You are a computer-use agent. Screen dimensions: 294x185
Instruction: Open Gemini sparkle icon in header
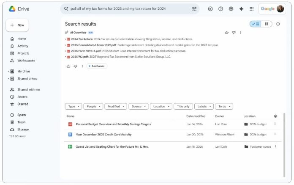coord(241,9)
